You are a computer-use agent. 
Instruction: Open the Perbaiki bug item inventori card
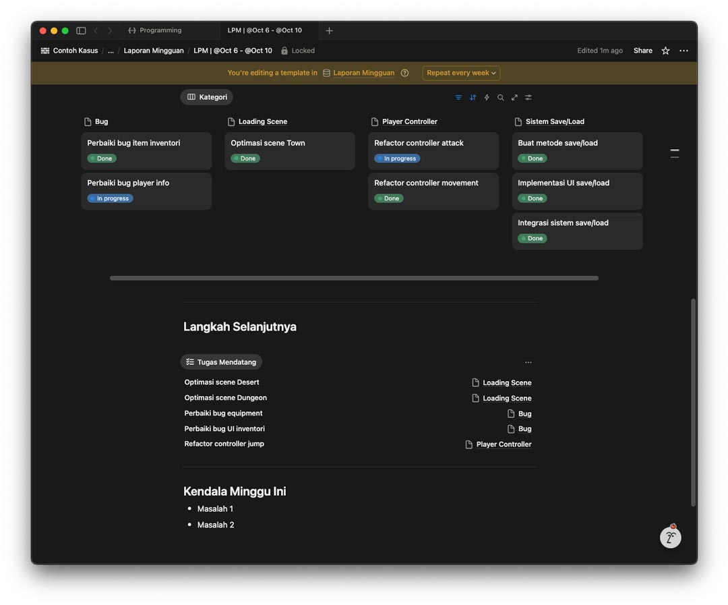[x=133, y=143]
